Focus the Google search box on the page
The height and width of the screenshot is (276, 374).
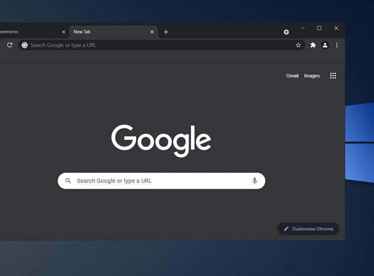[162, 181]
